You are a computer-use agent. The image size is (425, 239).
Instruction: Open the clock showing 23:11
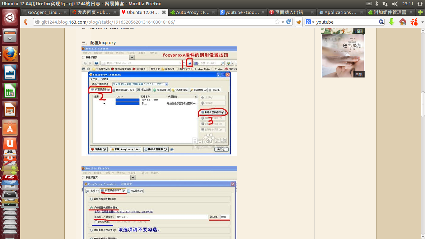pyautogui.click(x=408, y=4)
